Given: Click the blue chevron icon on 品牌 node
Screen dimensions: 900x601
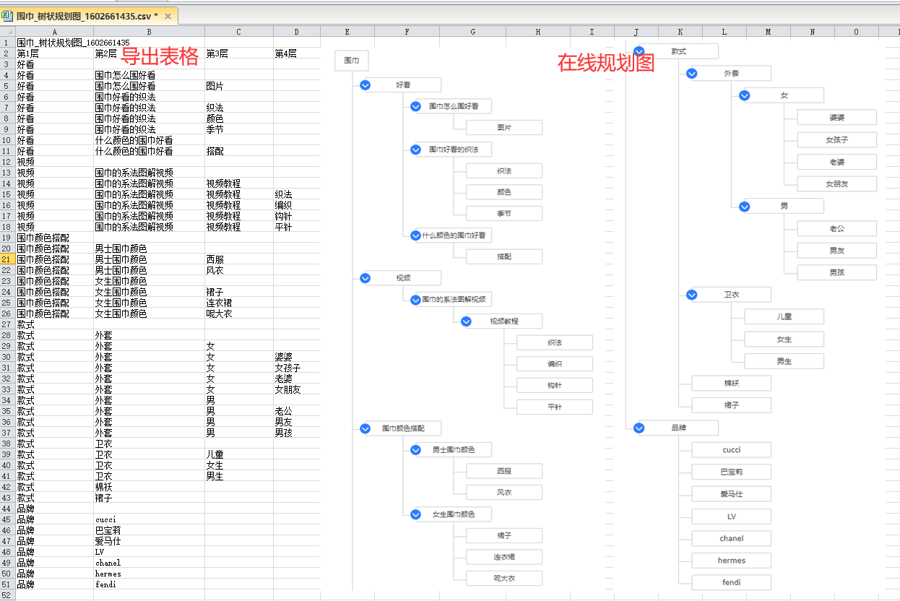Looking at the screenshot, I should click(639, 428).
